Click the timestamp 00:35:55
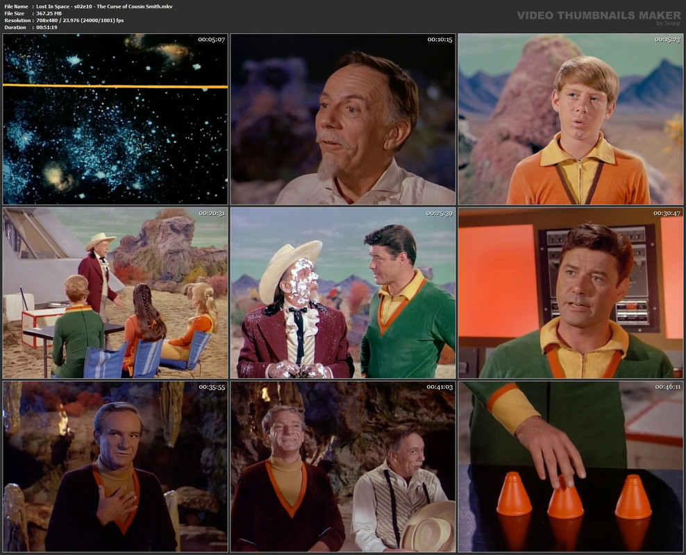This screenshot has height=555, width=686. click(x=212, y=386)
